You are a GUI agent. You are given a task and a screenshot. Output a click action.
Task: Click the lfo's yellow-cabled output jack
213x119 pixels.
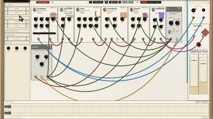coord(177,39)
